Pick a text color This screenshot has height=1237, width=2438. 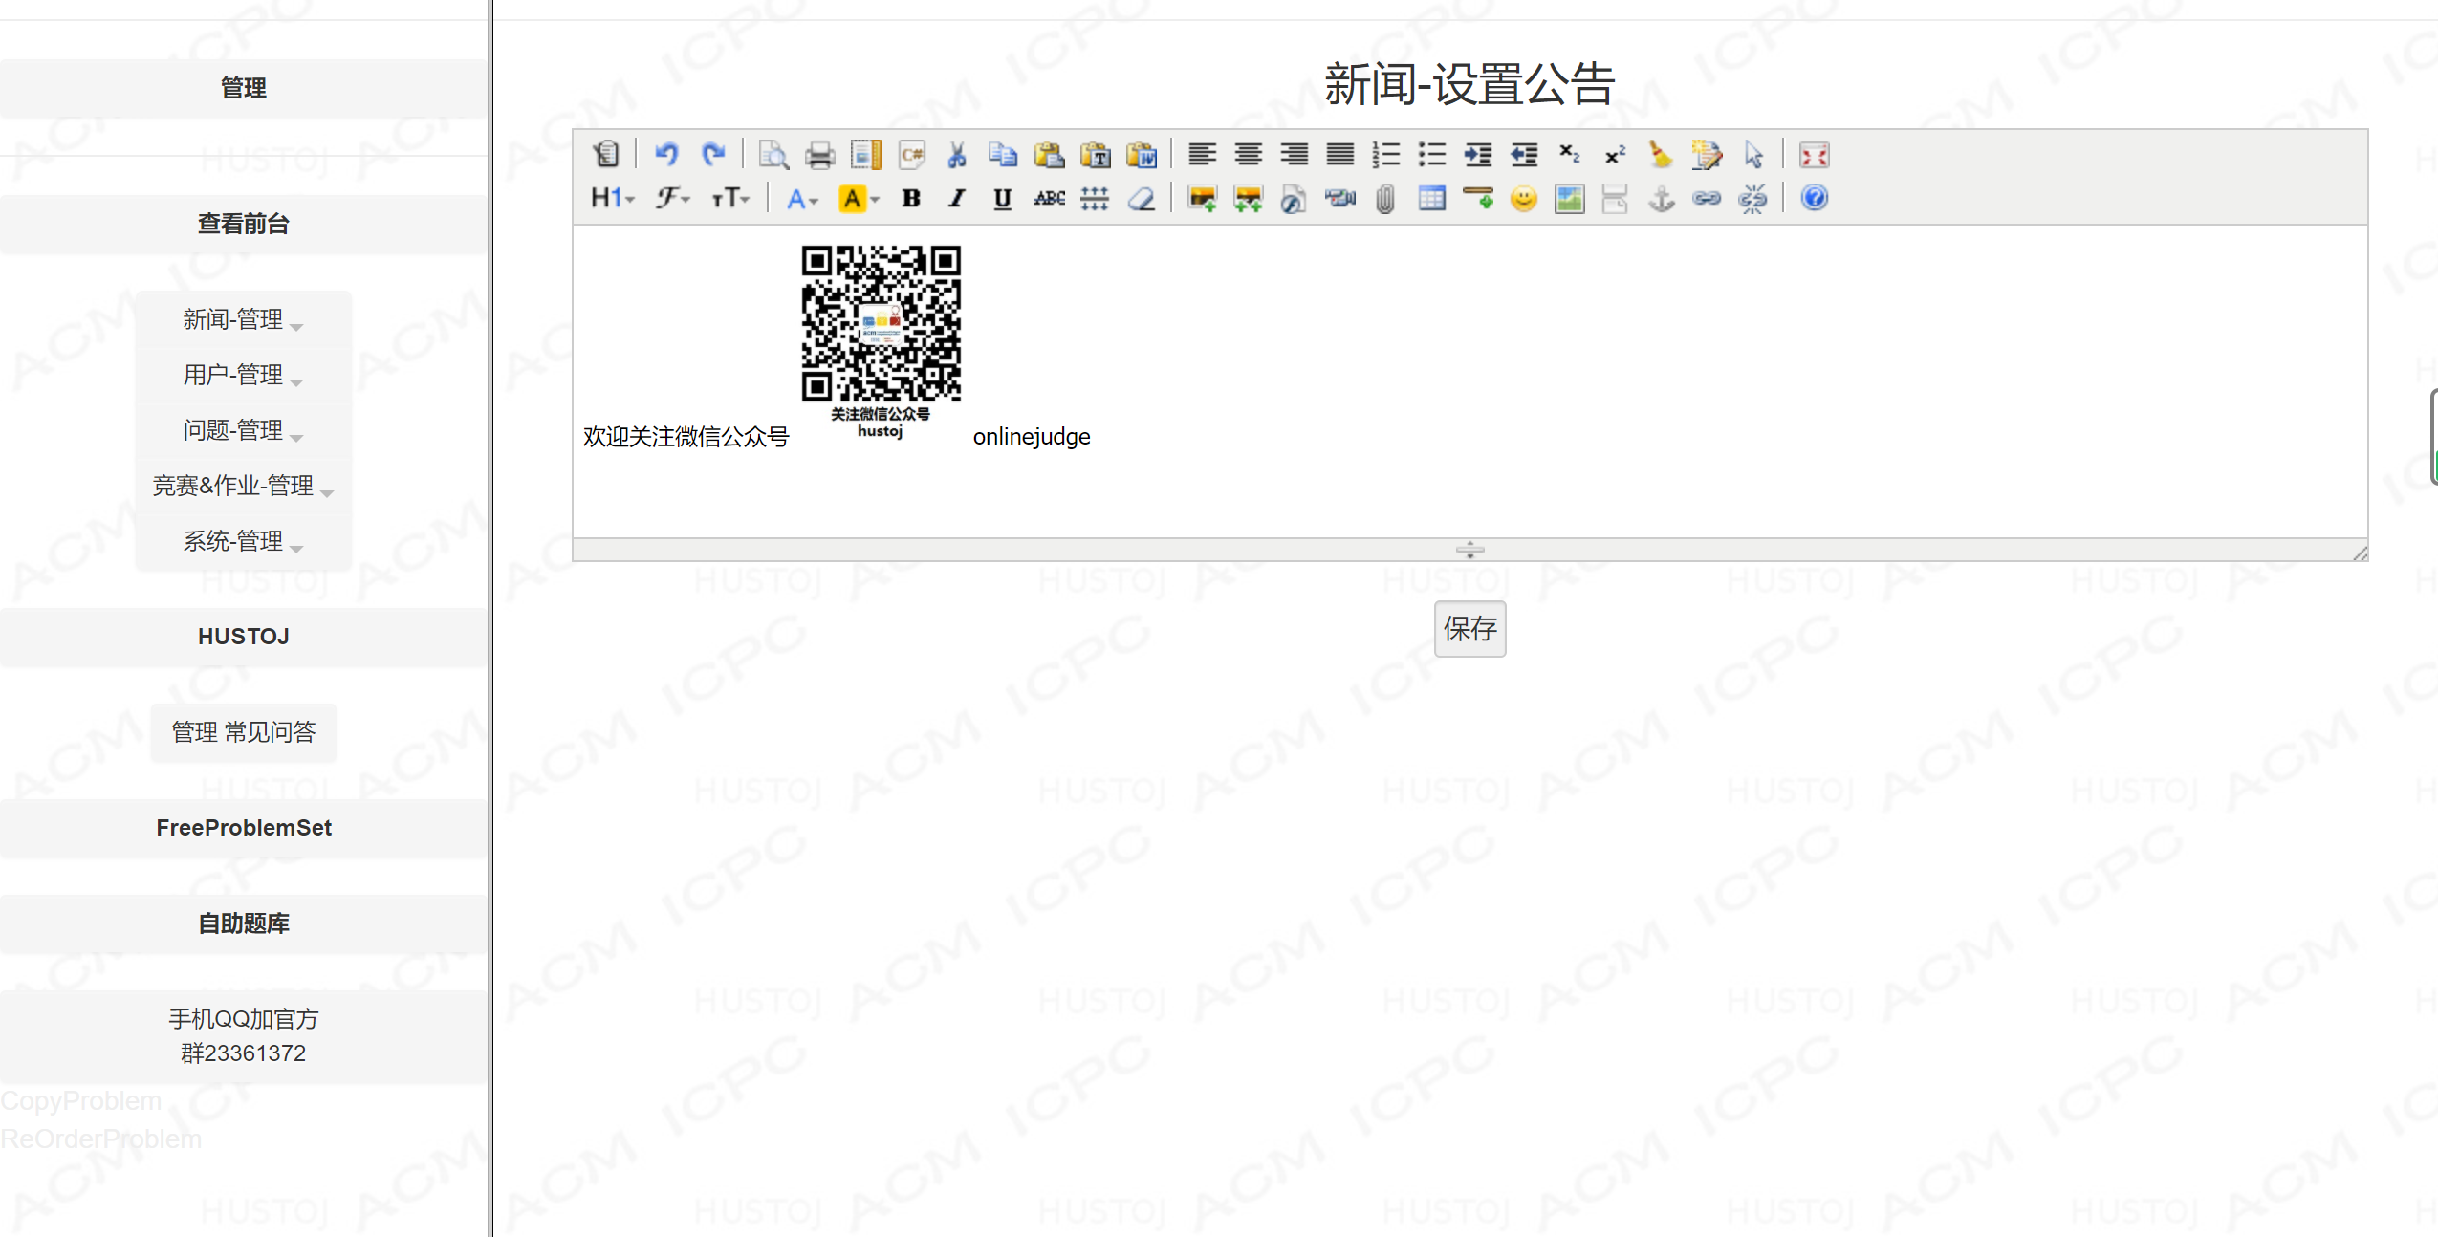coord(802,198)
